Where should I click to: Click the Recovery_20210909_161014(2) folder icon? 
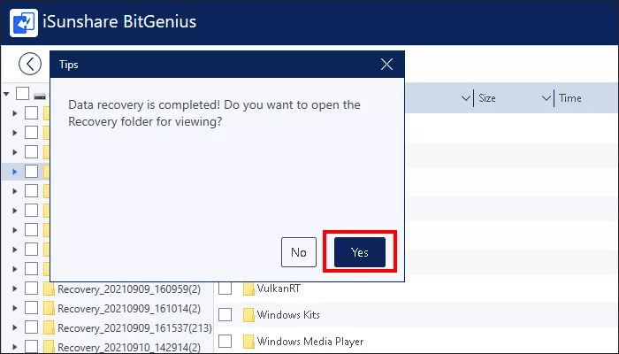point(49,308)
